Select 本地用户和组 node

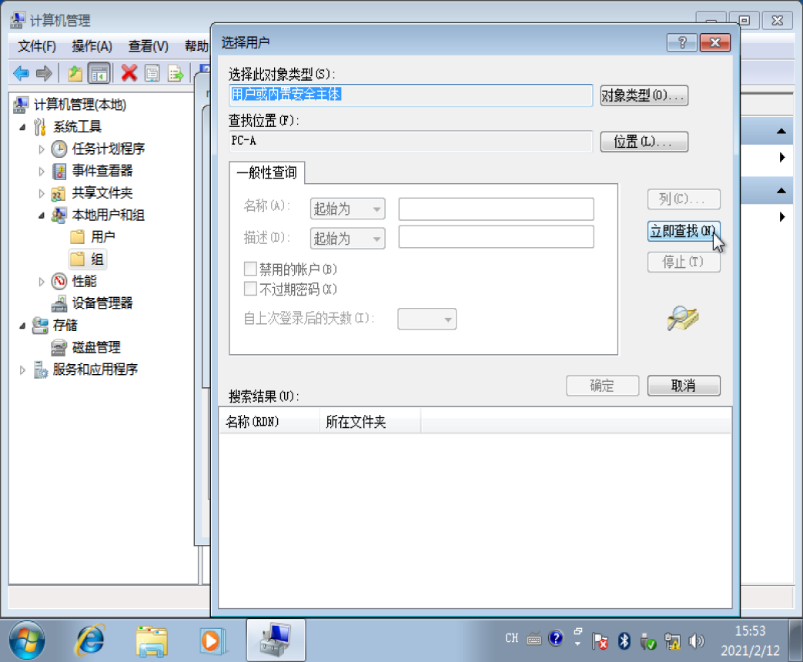coord(108,215)
